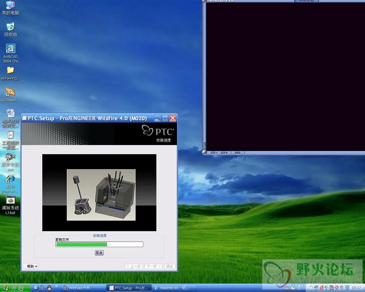Switch to readme.txt Notepad taskbar button
This screenshot has height=292, width=365.
[175, 288]
